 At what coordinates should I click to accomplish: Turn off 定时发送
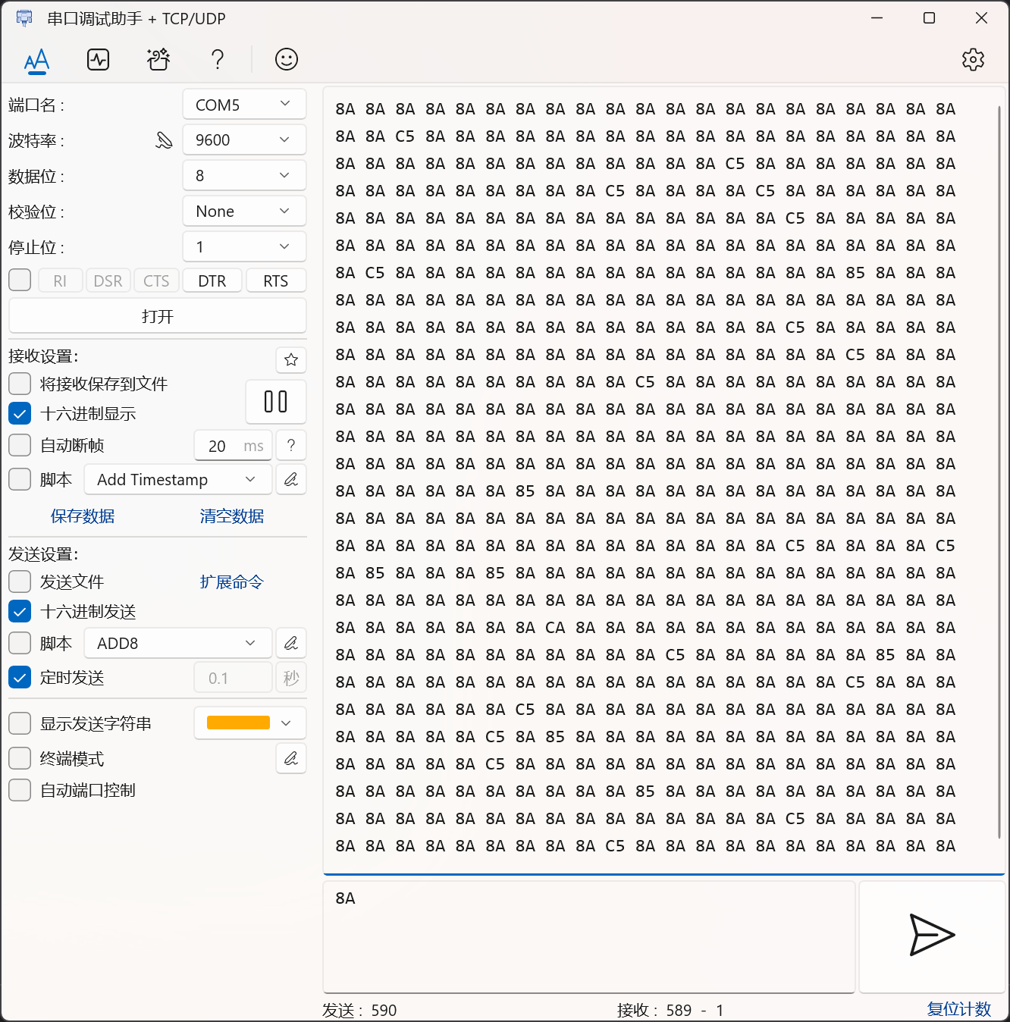click(20, 677)
